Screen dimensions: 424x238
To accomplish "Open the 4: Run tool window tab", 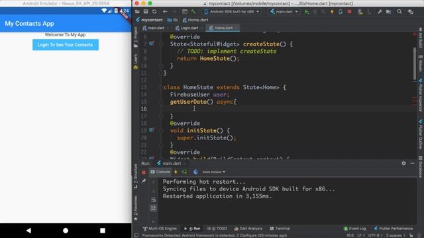I will tap(192, 229).
